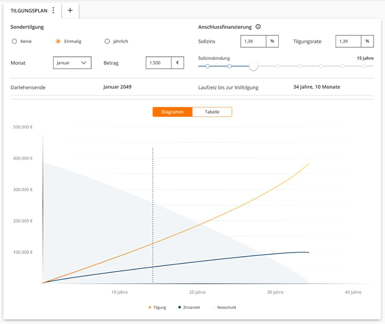Add a new plan with the plus icon
The image size is (385, 324).
[x=70, y=10]
